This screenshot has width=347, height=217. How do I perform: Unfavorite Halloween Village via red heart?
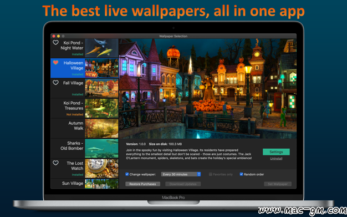pos(55,62)
